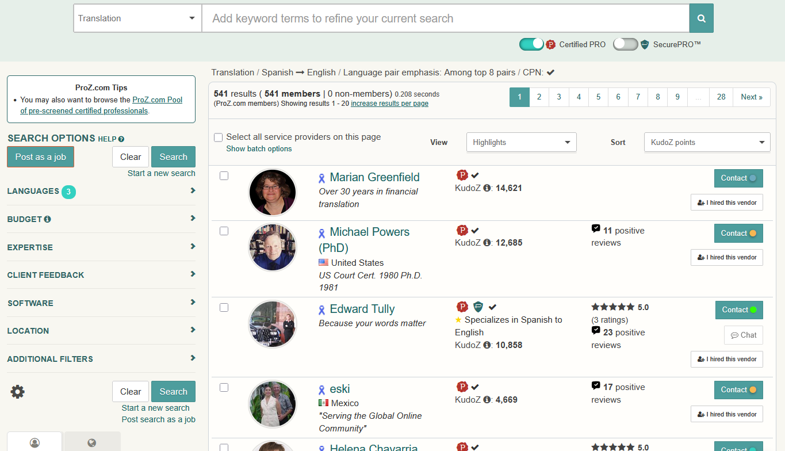Tick the checkbox for Michael Powers
Viewport: 785px width, 451px height.
(224, 231)
